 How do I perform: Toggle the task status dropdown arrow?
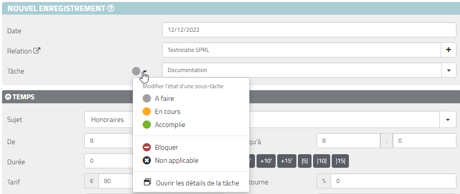[145, 71]
